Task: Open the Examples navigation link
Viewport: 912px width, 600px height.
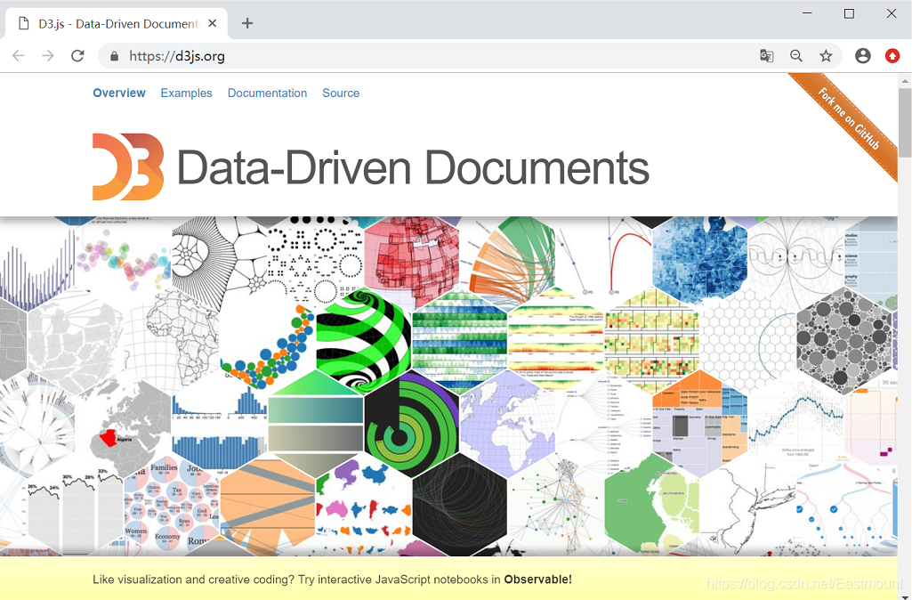Action: tap(186, 93)
